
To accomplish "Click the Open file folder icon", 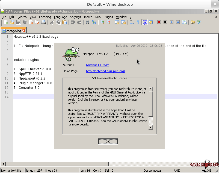I will pos(12,22).
